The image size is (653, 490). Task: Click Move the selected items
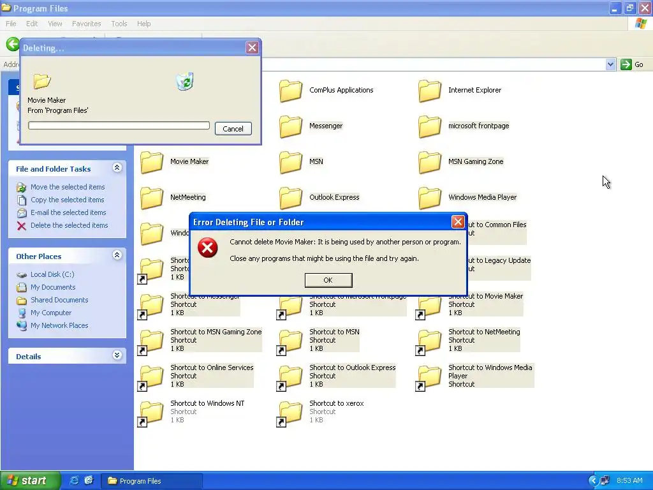(x=68, y=187)
